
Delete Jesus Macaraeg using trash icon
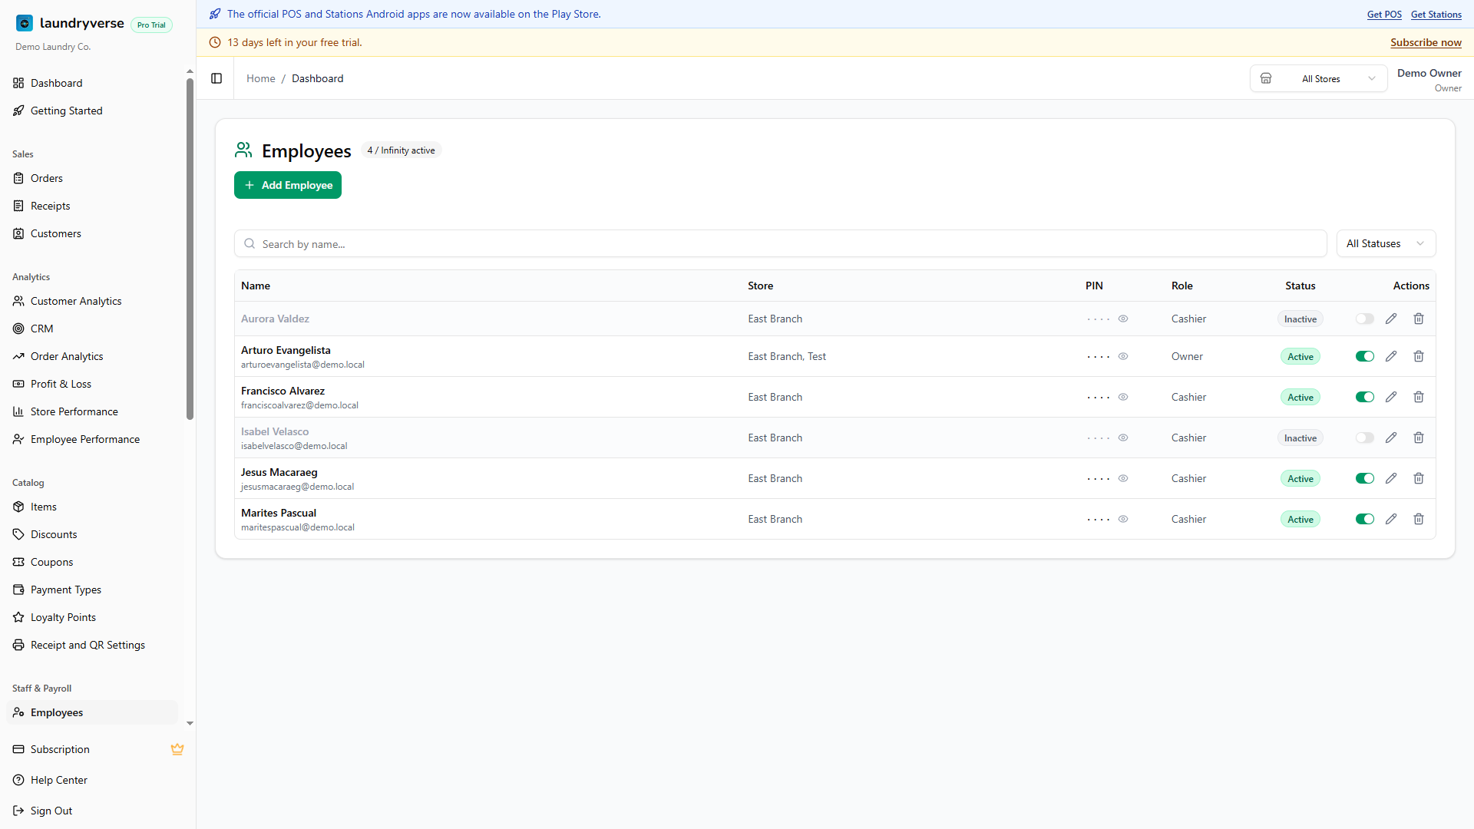(1419, 478)
